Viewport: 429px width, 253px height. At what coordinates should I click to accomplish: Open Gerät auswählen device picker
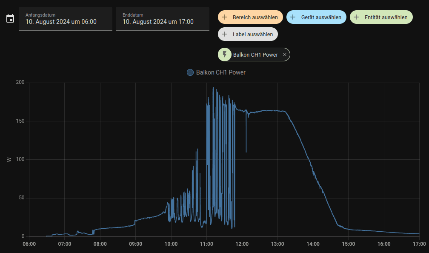[316, 17]
